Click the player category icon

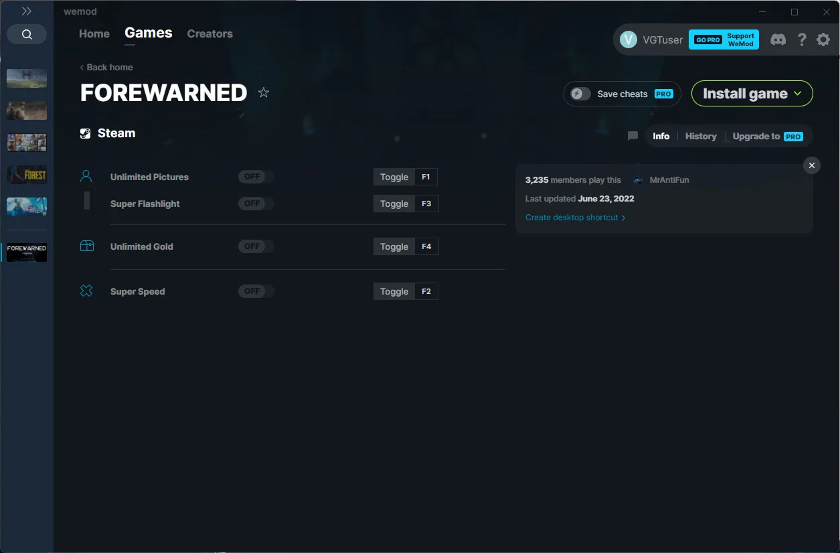click(x=86, y=177)
